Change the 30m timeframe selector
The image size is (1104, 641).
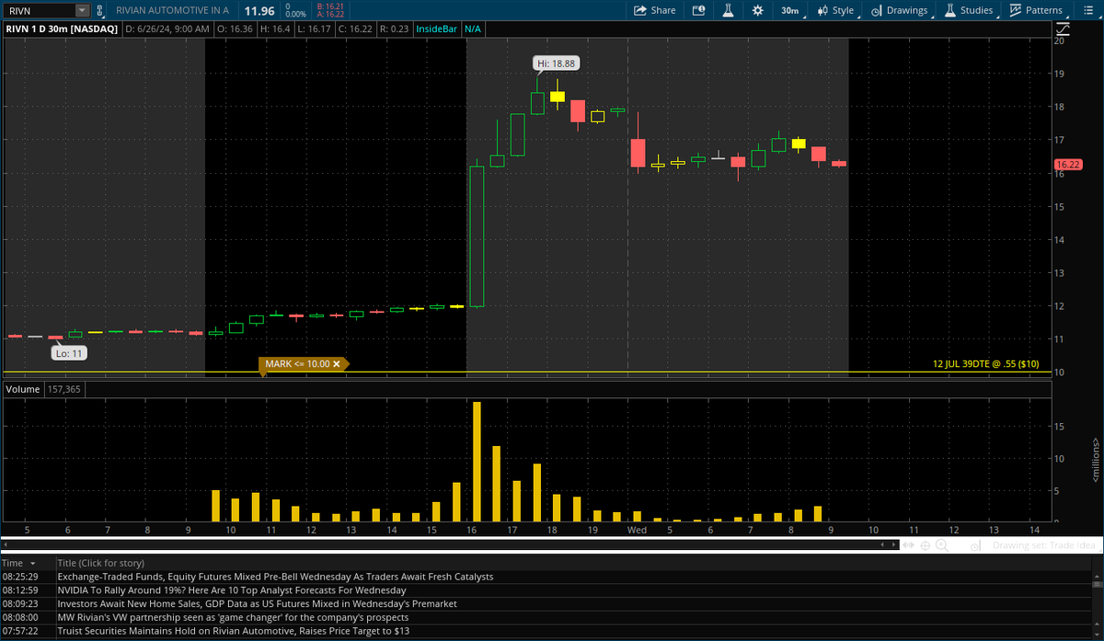point(791,10)
